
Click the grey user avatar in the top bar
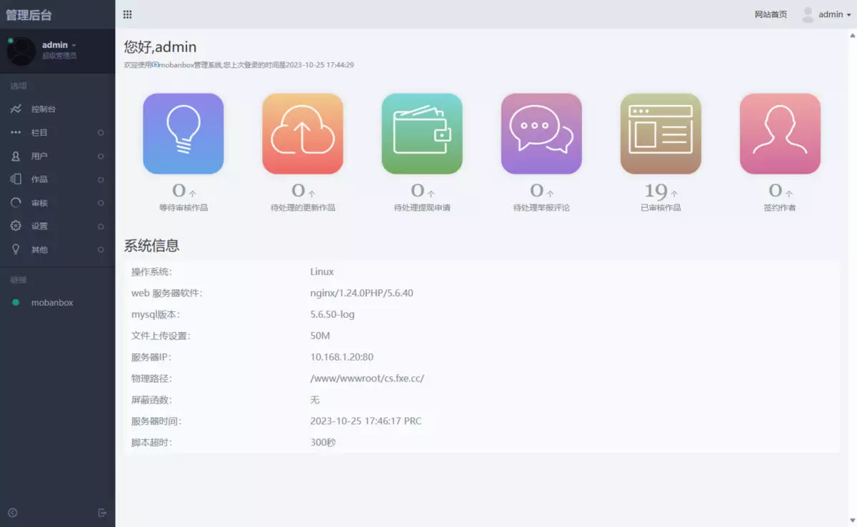click(x=808, y=14)
